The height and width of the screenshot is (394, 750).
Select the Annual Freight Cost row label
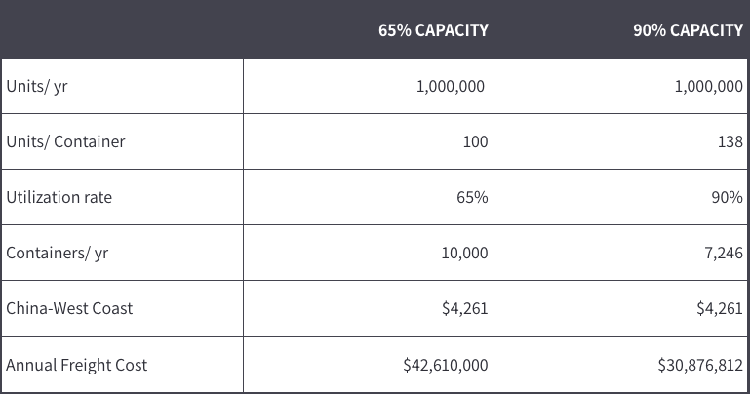pyautogui.click(x=77, y=365)
